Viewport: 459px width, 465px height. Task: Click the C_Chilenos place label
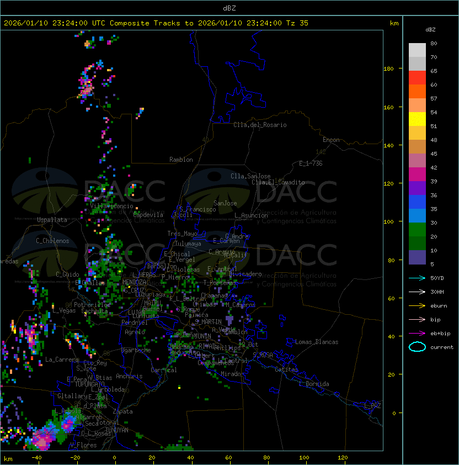52,241
